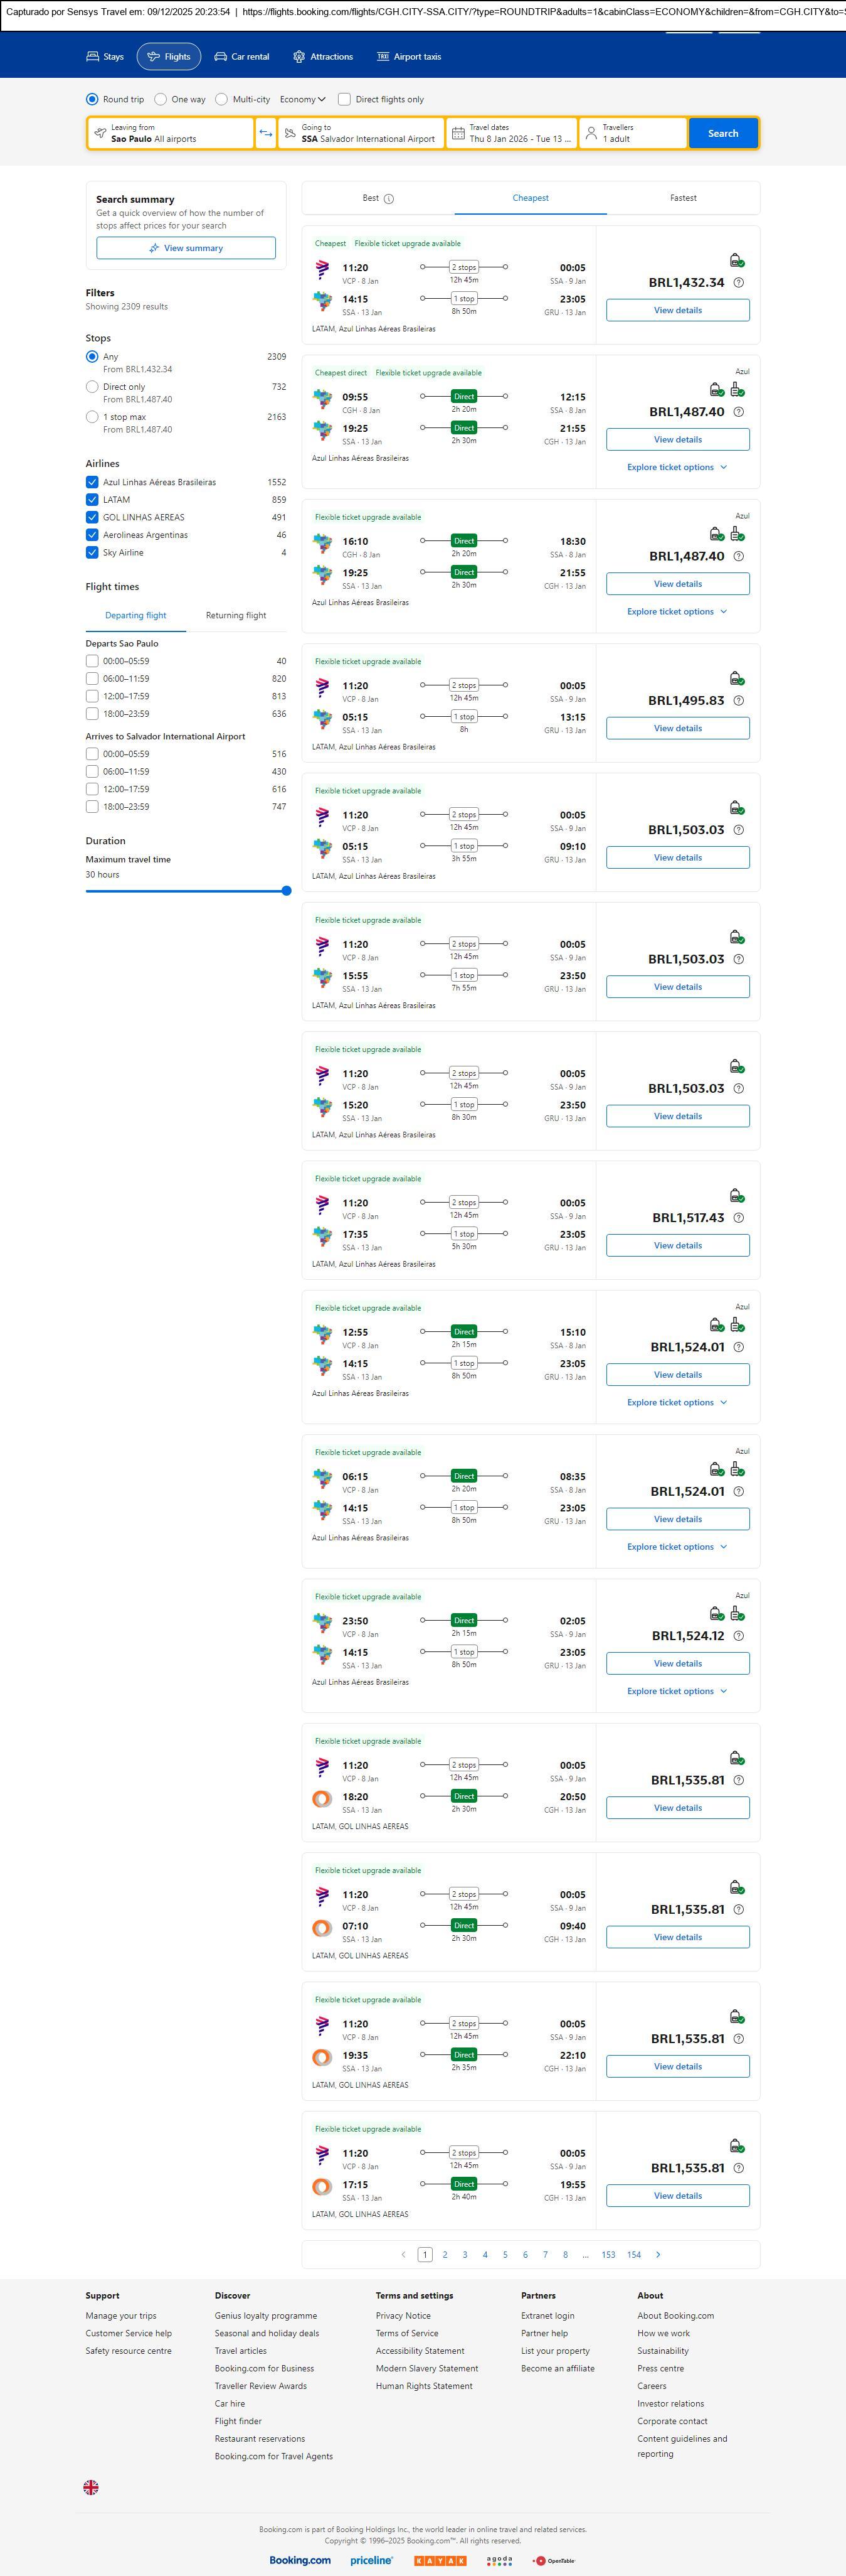
Task: Select the One way radio button
Action: point(161,99)
